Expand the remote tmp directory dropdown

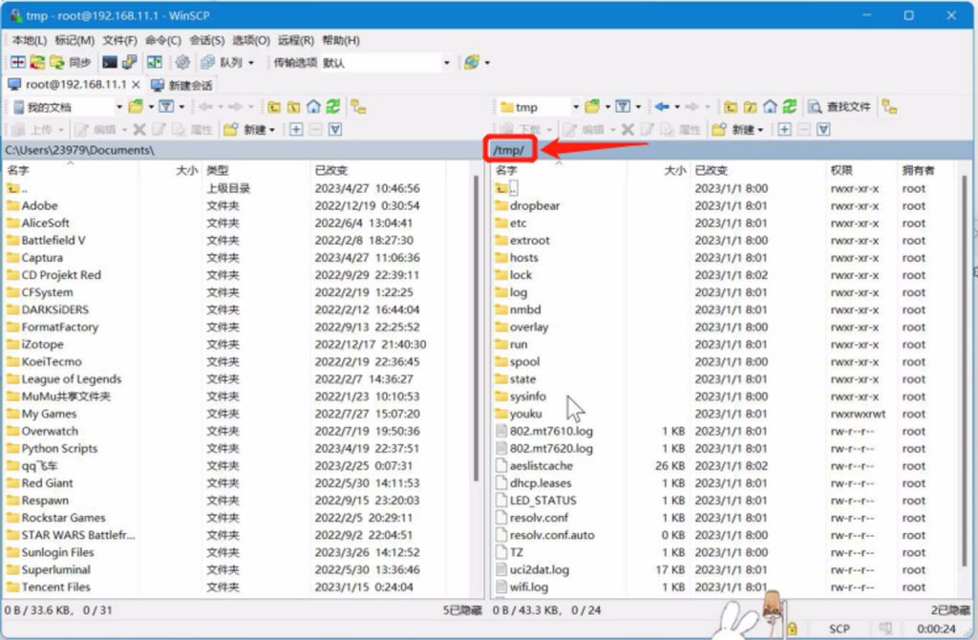click(x=576, y=107)
